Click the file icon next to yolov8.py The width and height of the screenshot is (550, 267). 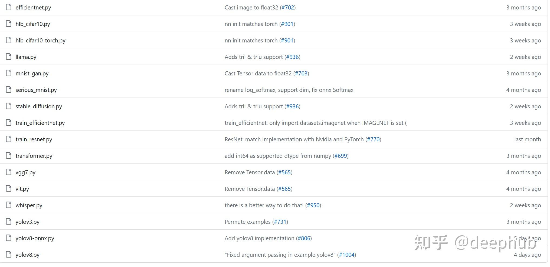9,255
